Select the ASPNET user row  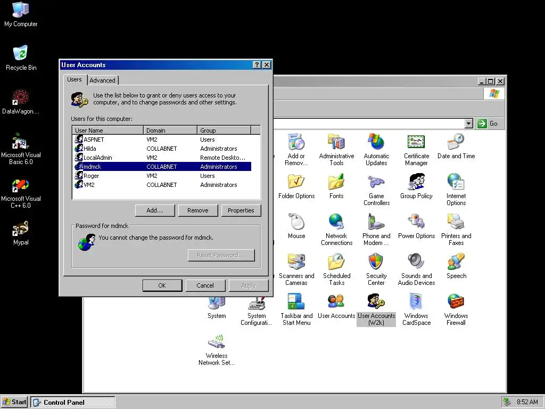click(163, 140)
